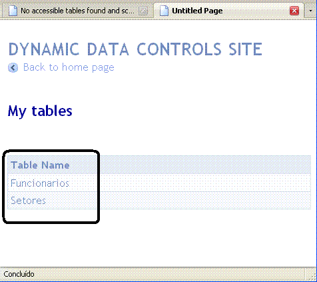Click the 'Concluído' status bar text
Viewport: 317px width, 282px height.
tap(19, 274)
